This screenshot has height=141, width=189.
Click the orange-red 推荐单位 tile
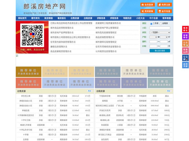click(29, 83)
